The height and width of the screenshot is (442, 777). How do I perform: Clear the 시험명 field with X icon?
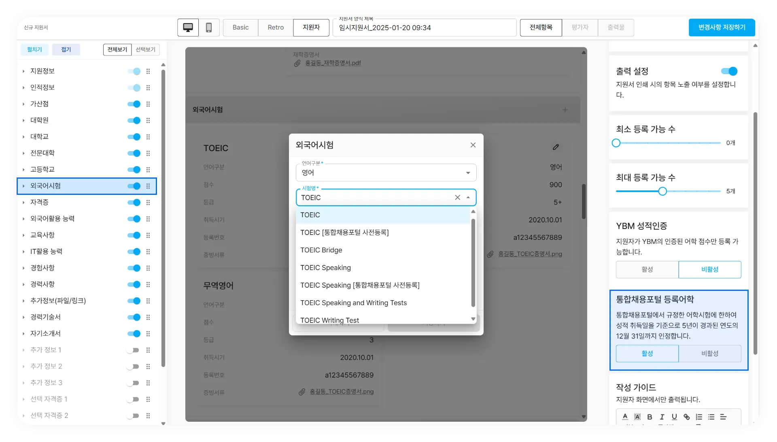(457, 197)
